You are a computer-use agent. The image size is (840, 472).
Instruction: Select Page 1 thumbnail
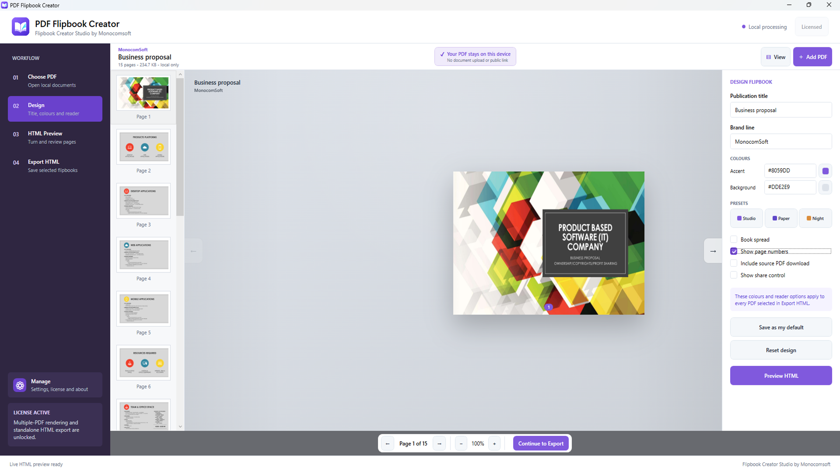click(143, 93)
